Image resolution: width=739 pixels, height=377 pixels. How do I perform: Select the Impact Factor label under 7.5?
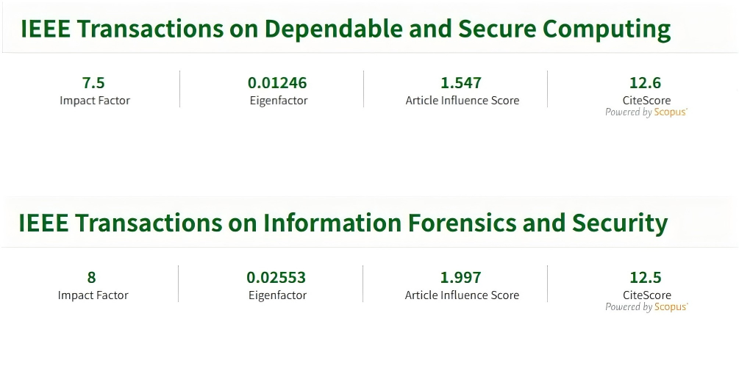click(95, 101)
